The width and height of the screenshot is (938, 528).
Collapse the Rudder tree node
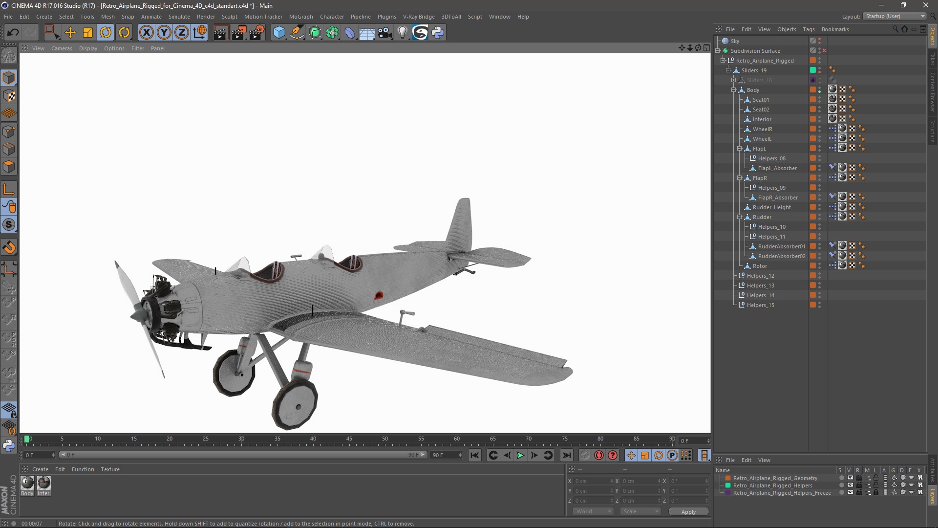point(740,217)
